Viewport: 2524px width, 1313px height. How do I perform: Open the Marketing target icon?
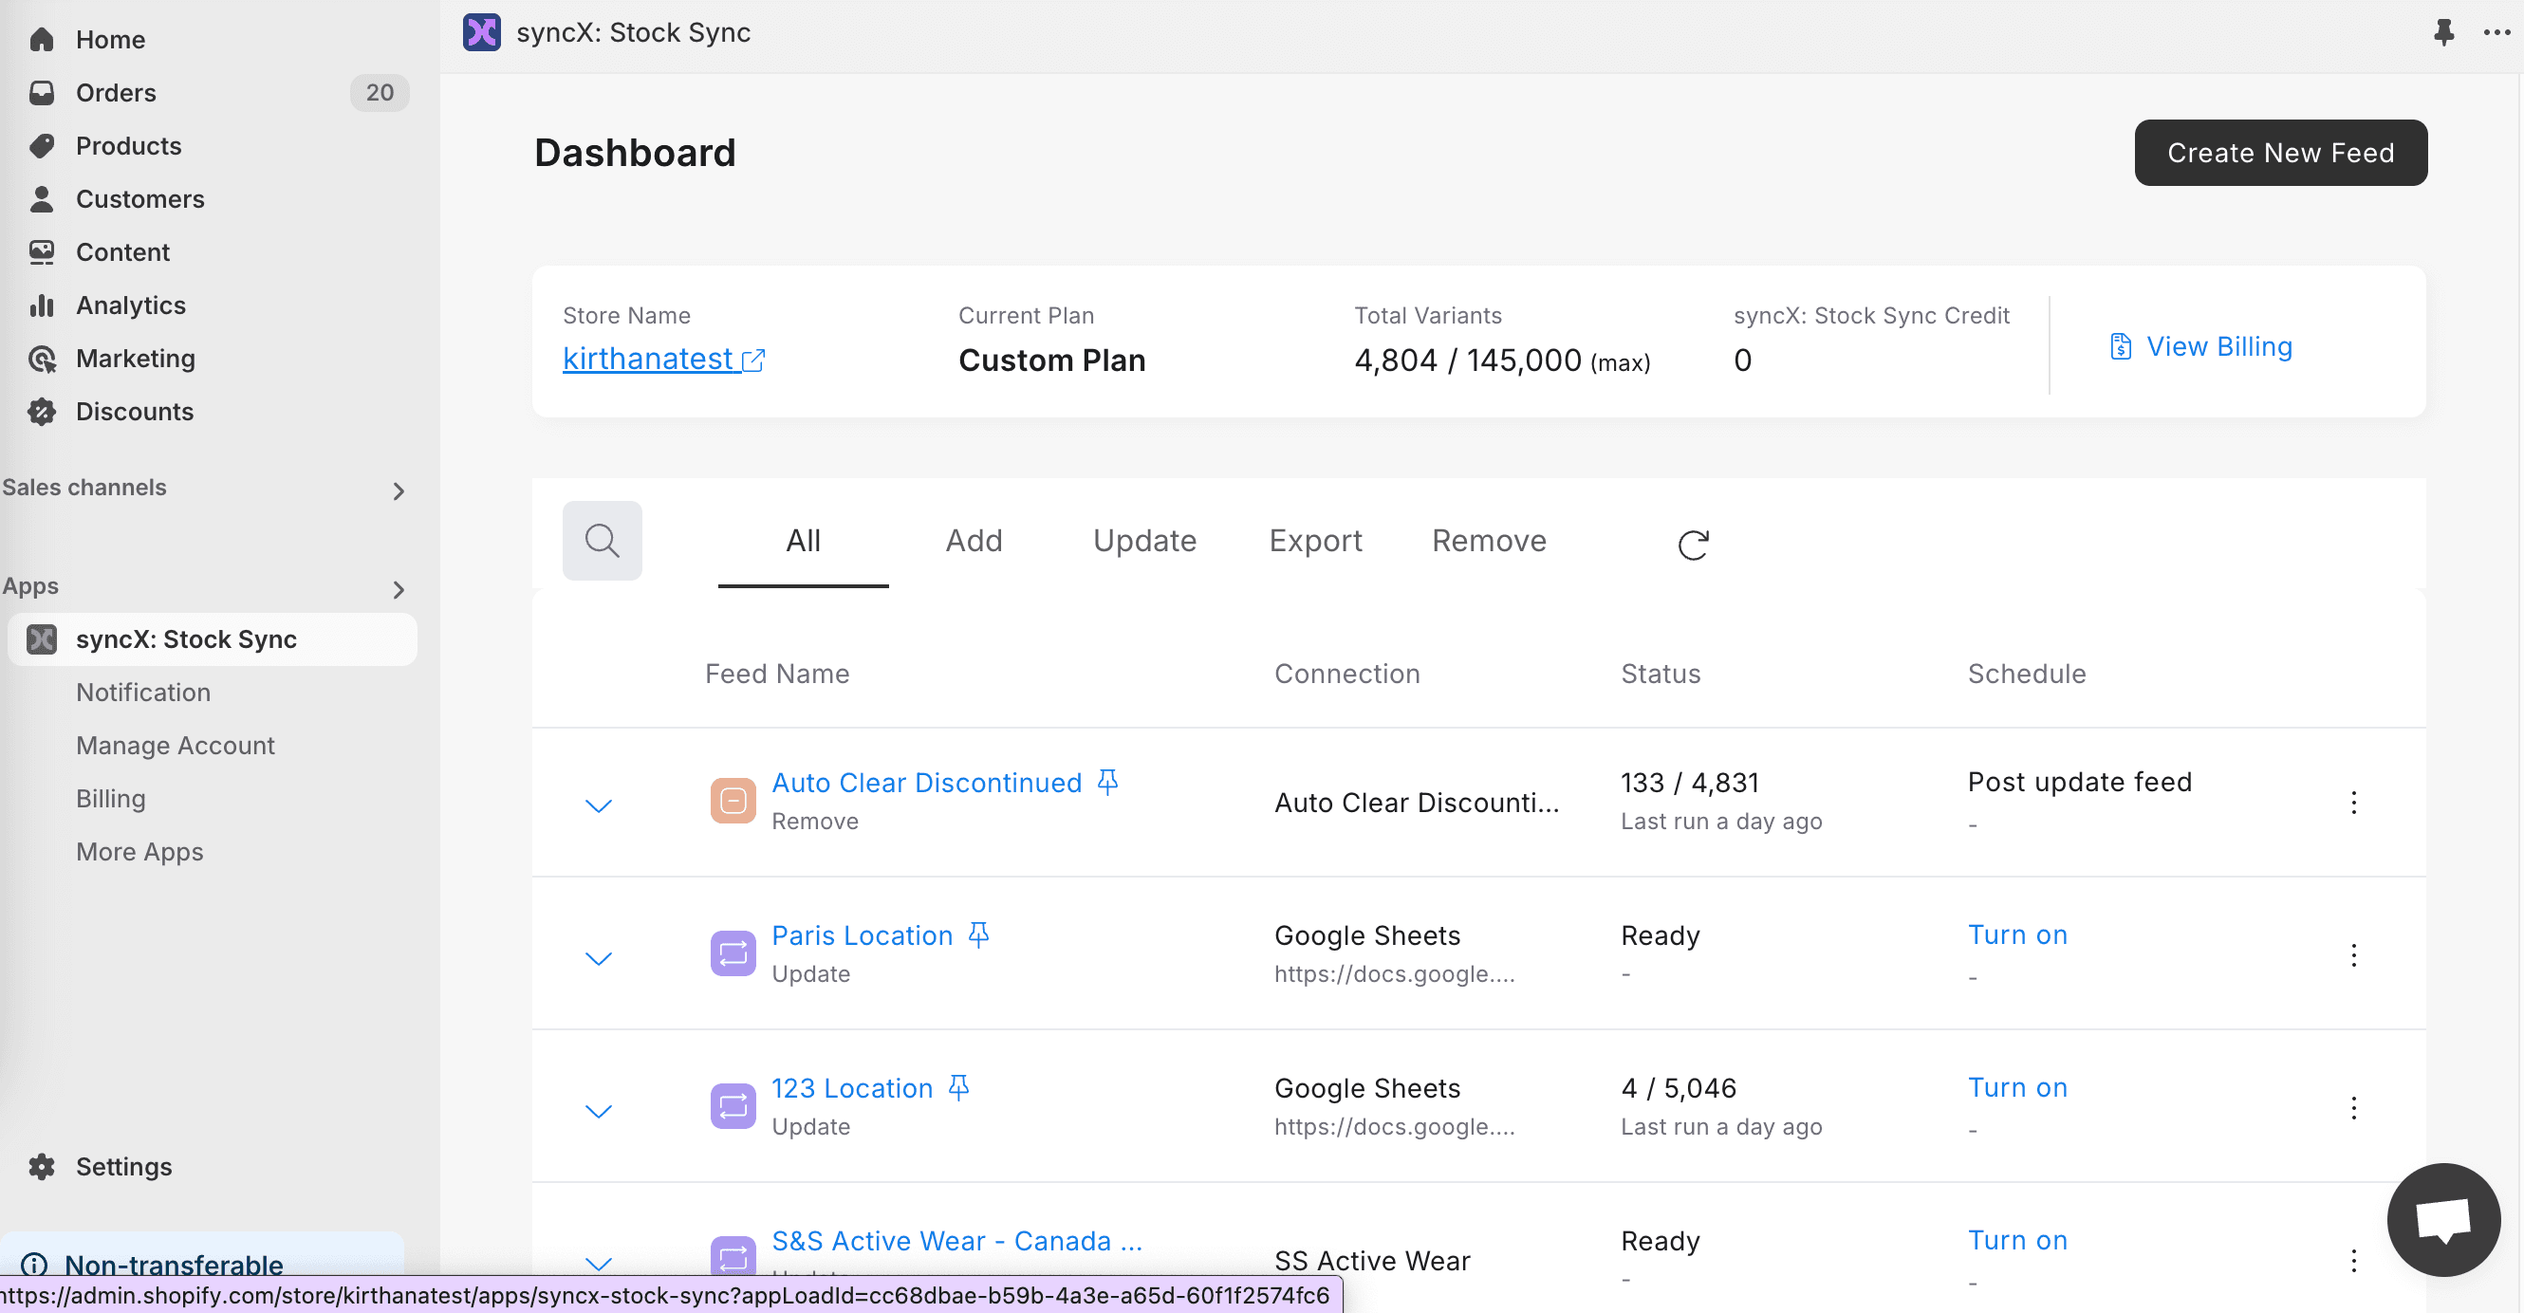41,358
